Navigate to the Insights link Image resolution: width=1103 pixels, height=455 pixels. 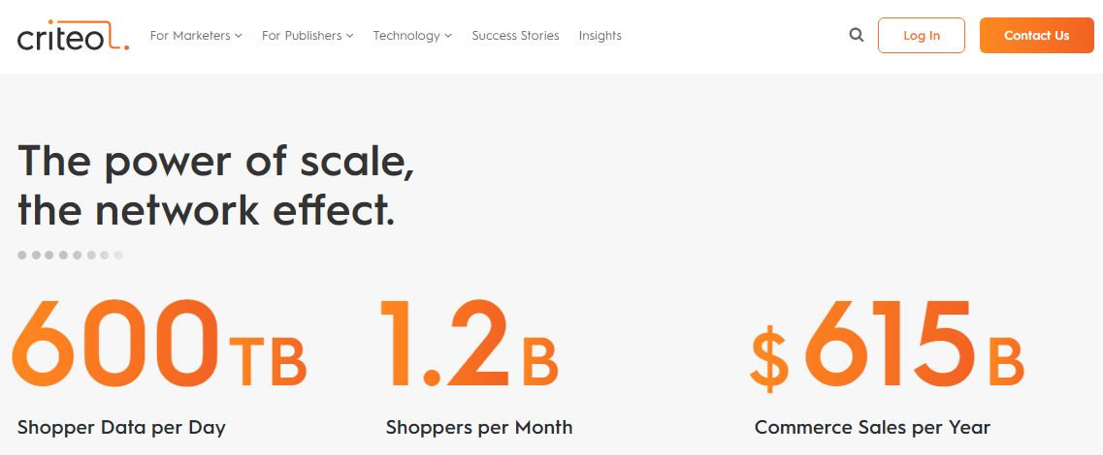[600, 36]
